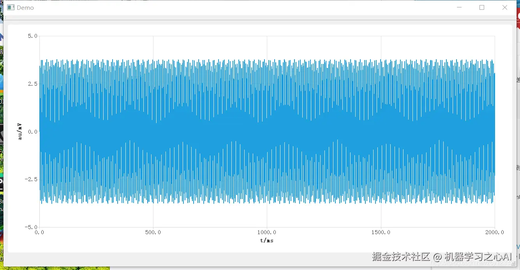Click the blue waveform in the plot
This screenshot has width=520, height=270.
(267, 131)
